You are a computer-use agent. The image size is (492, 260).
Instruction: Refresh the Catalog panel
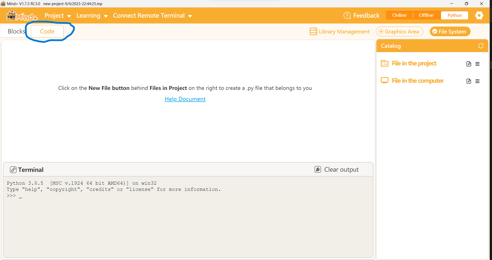(x=481, y=46)
